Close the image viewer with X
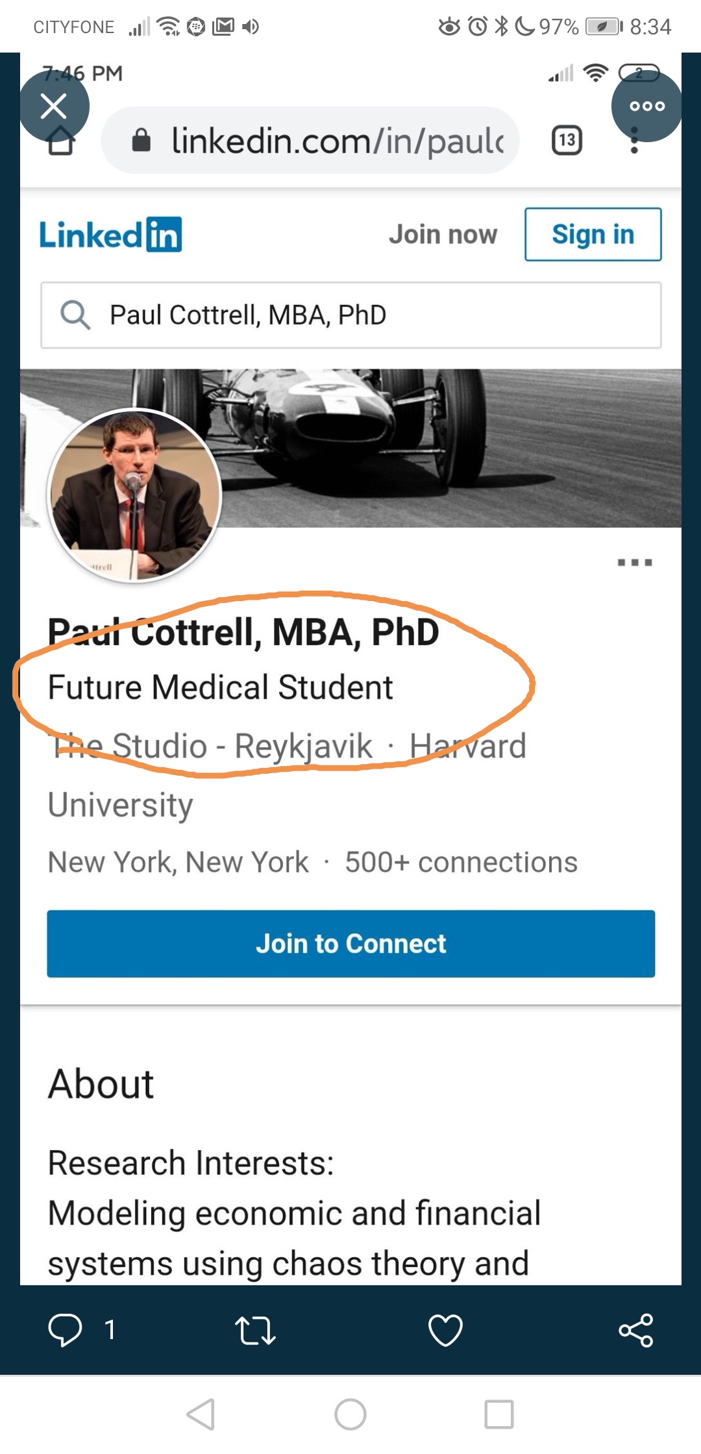This screenshot has height=1454, width=701. coord(54,106)
